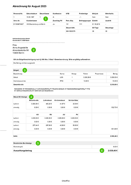
Task: Select the 'SV-Tage' header
Action: tap(95, 28)
